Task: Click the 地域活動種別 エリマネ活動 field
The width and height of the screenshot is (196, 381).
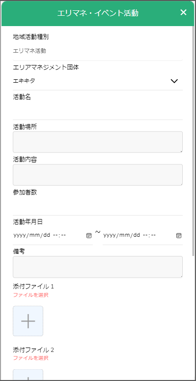Action: coord(98,51)
